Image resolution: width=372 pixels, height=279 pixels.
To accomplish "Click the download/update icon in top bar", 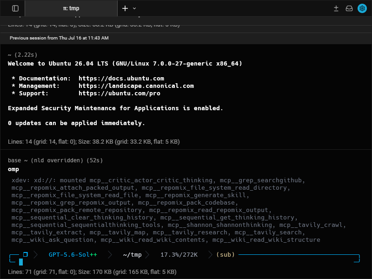I will click(336, 8).
